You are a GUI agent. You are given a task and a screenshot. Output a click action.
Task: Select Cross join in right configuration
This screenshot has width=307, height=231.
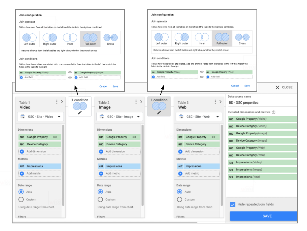point(242,39)
